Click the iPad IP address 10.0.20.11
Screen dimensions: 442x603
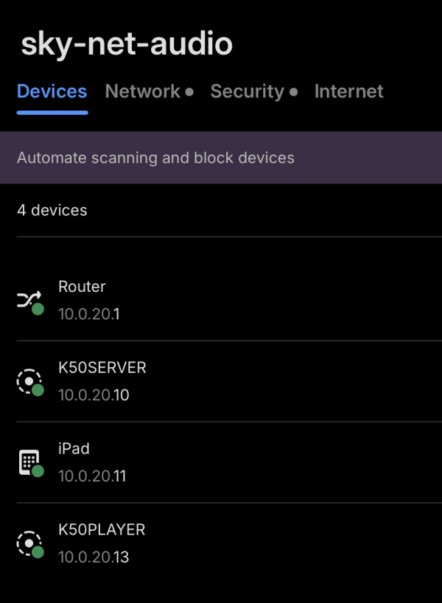[92, 476]
